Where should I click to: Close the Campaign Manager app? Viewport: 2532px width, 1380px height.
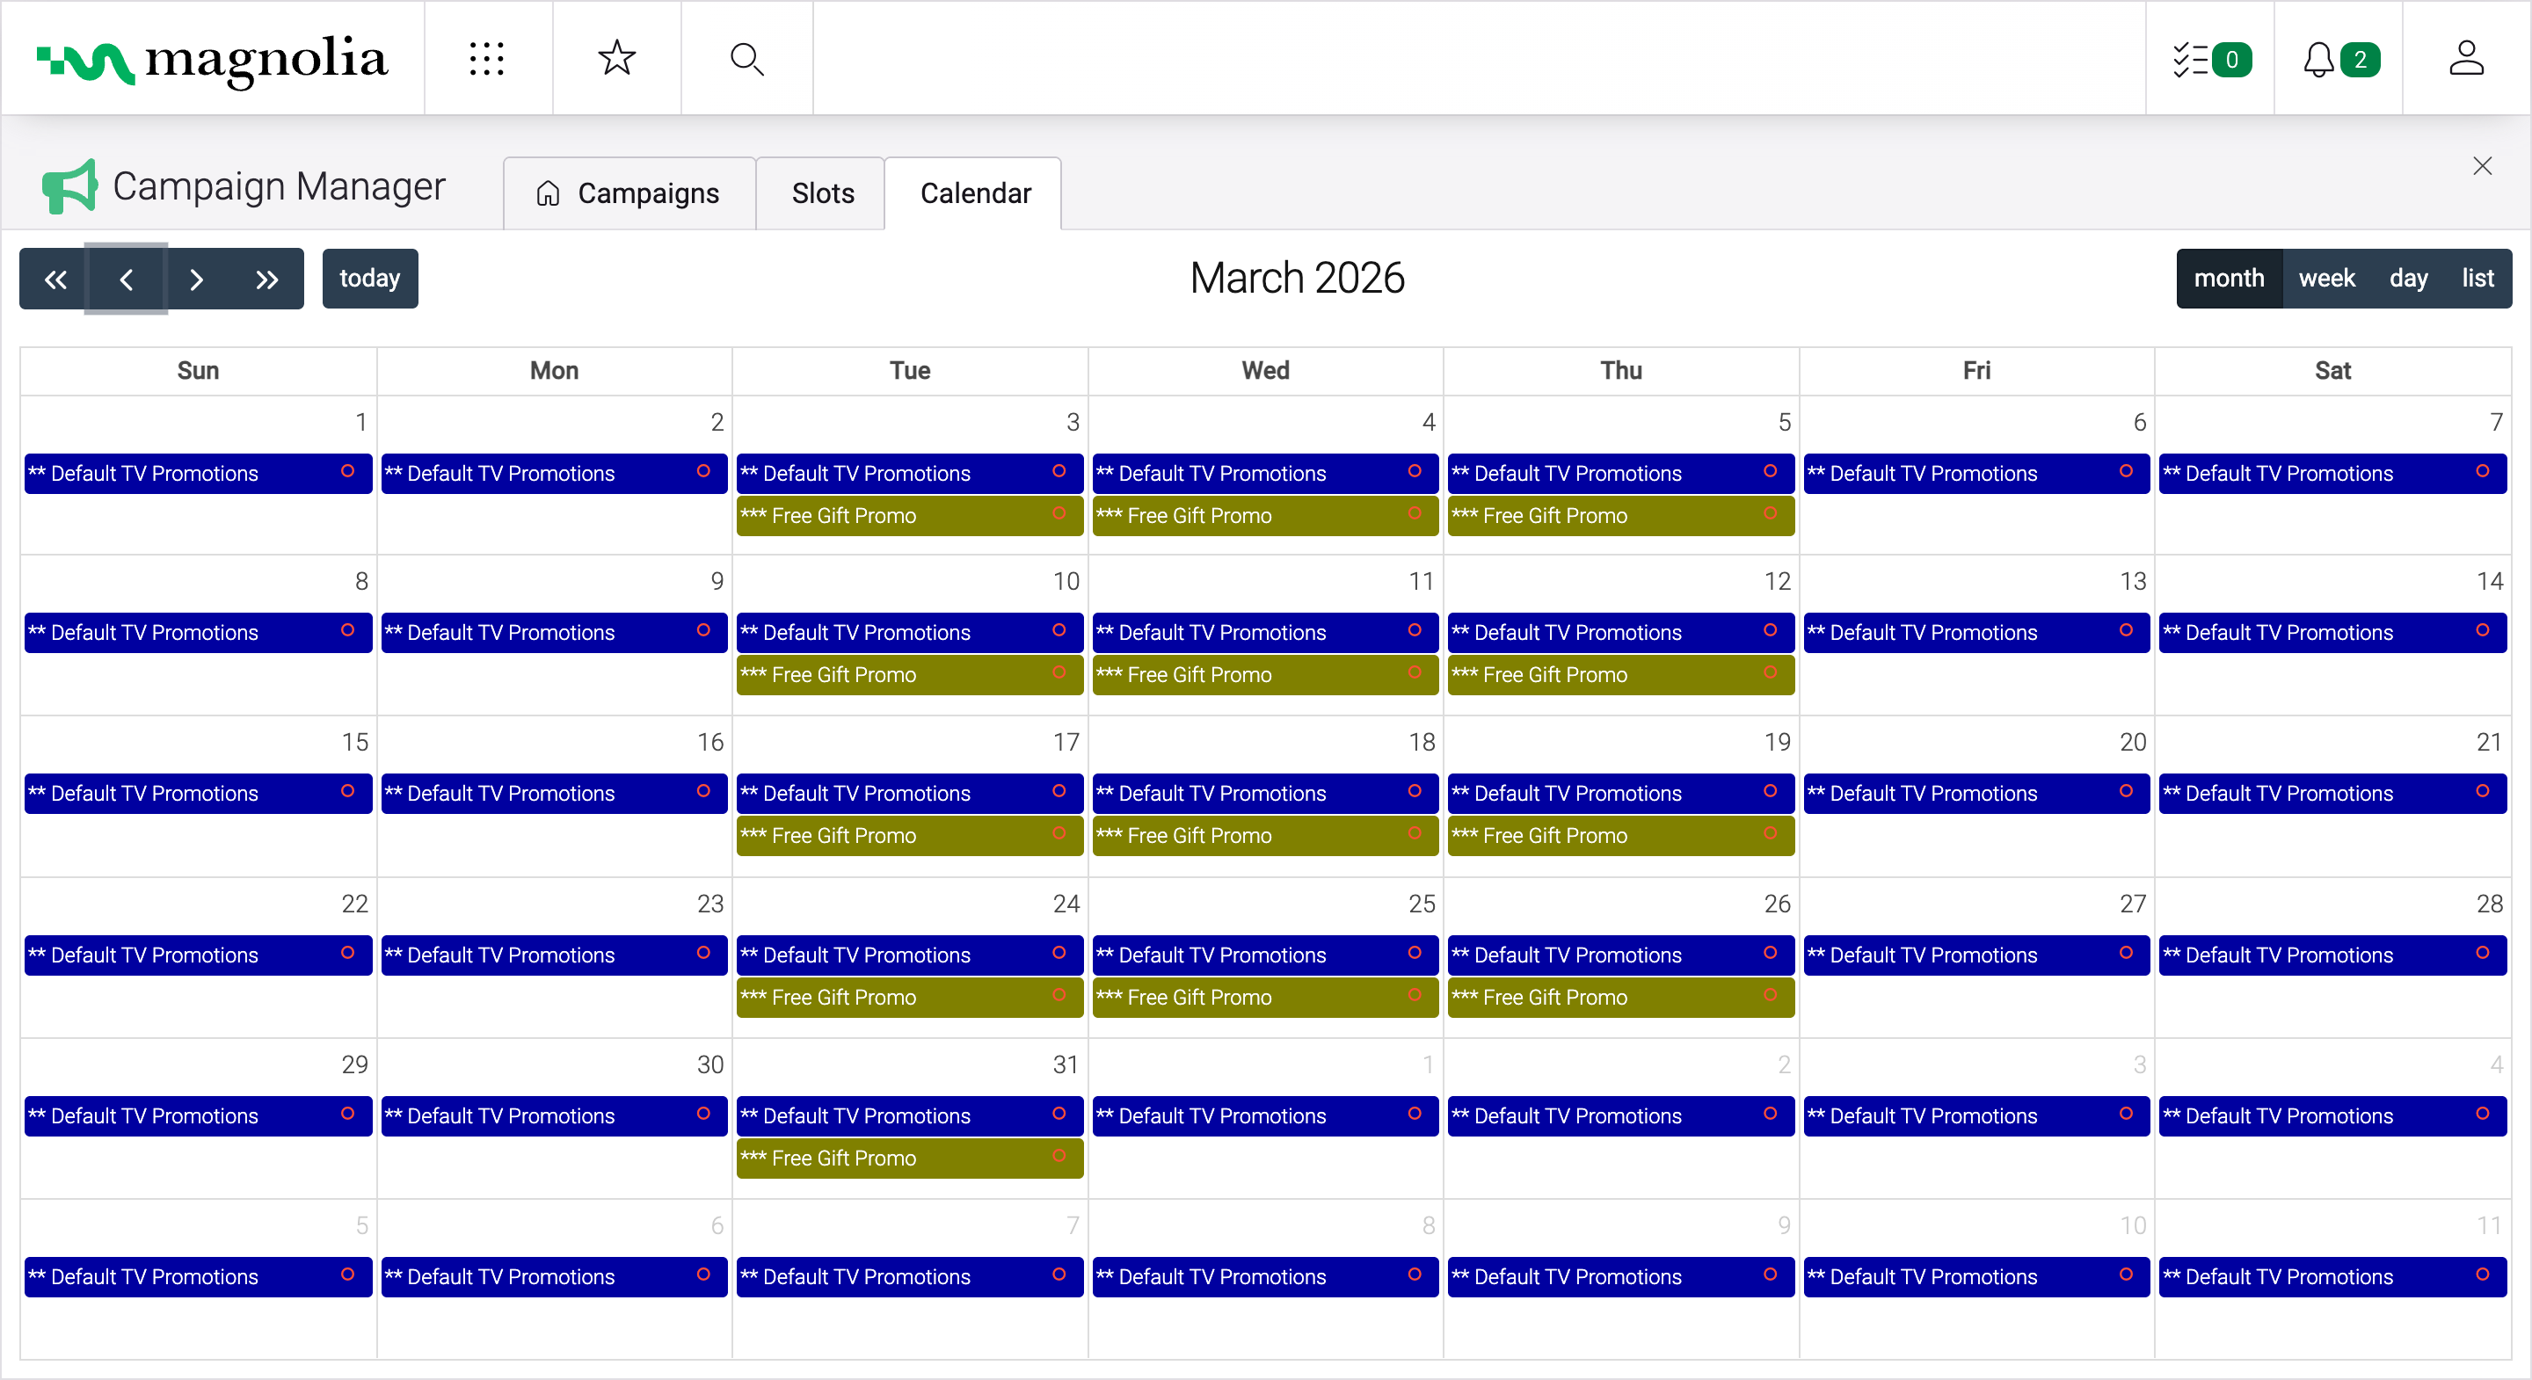pos(2482,166)
